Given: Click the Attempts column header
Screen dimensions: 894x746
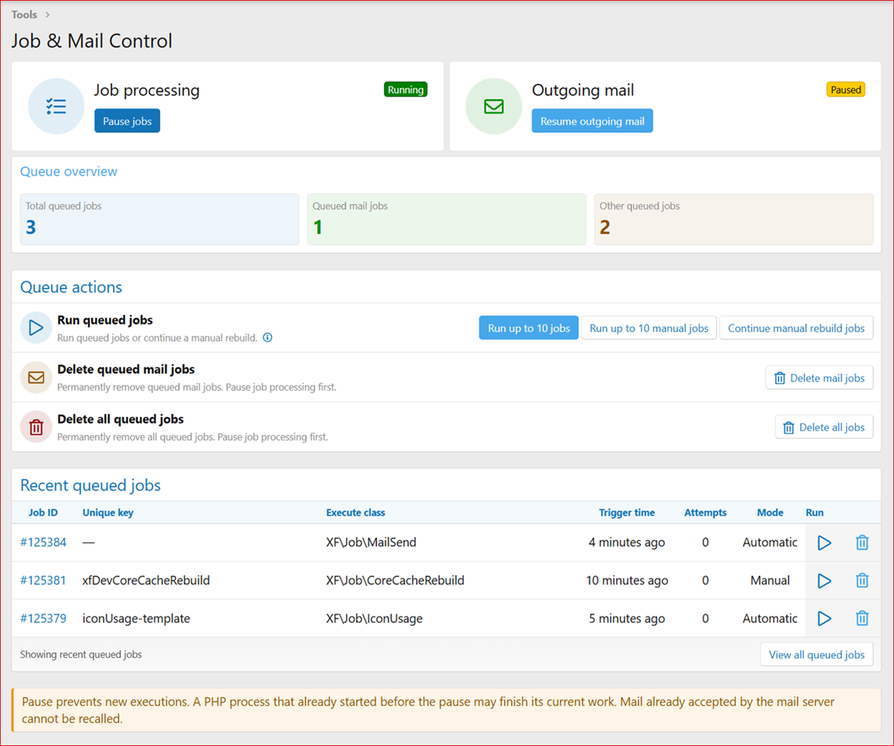Looking at the screenshot, I should pos(705,512).
